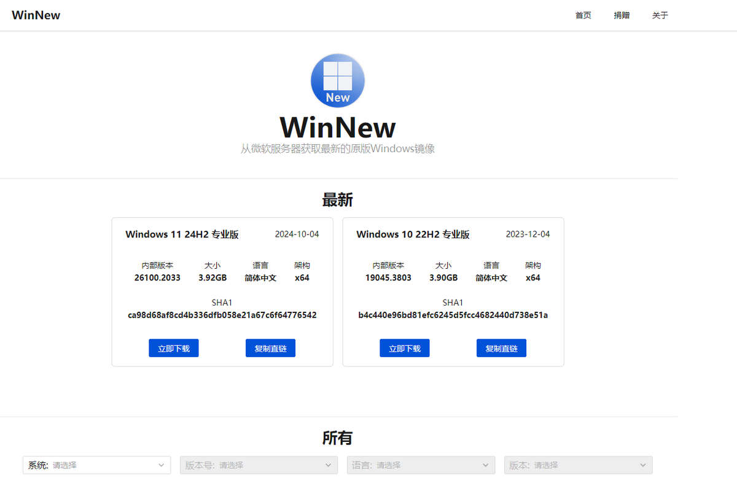
Task: Click the 最新 section heading
Action: pyautogui.click(x=338, y=199)
